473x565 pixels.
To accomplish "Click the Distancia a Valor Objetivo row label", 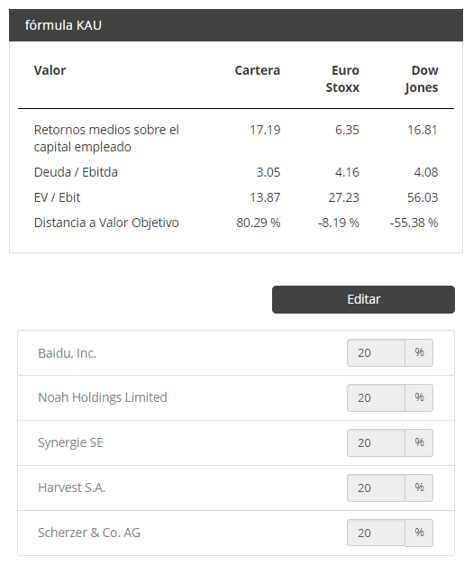I will pyautogui.click(x=106, y=223).
